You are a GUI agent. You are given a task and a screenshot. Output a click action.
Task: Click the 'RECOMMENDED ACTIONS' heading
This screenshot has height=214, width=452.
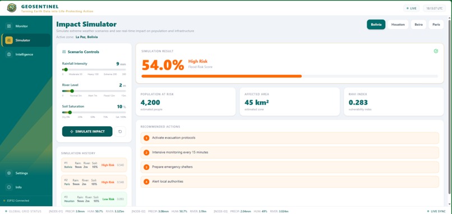coord(160,127)
